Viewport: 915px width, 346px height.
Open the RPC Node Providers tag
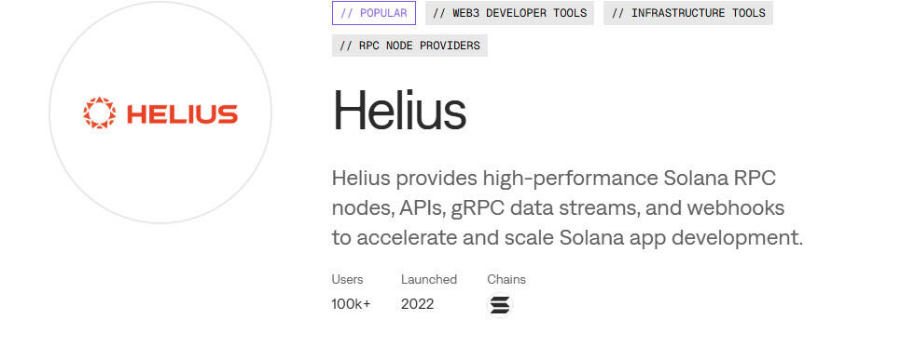click(x=409, y=46)
